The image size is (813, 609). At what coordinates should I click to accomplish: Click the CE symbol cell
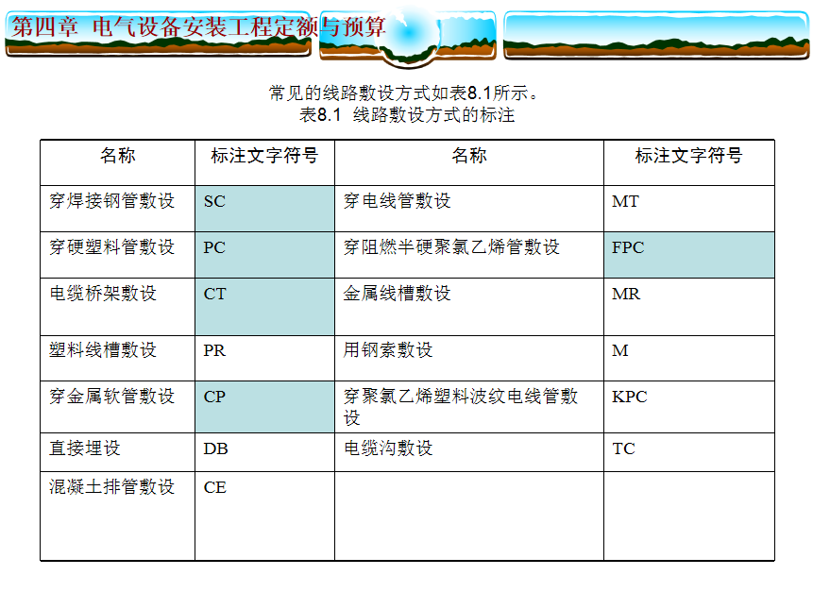click(264, 516)
